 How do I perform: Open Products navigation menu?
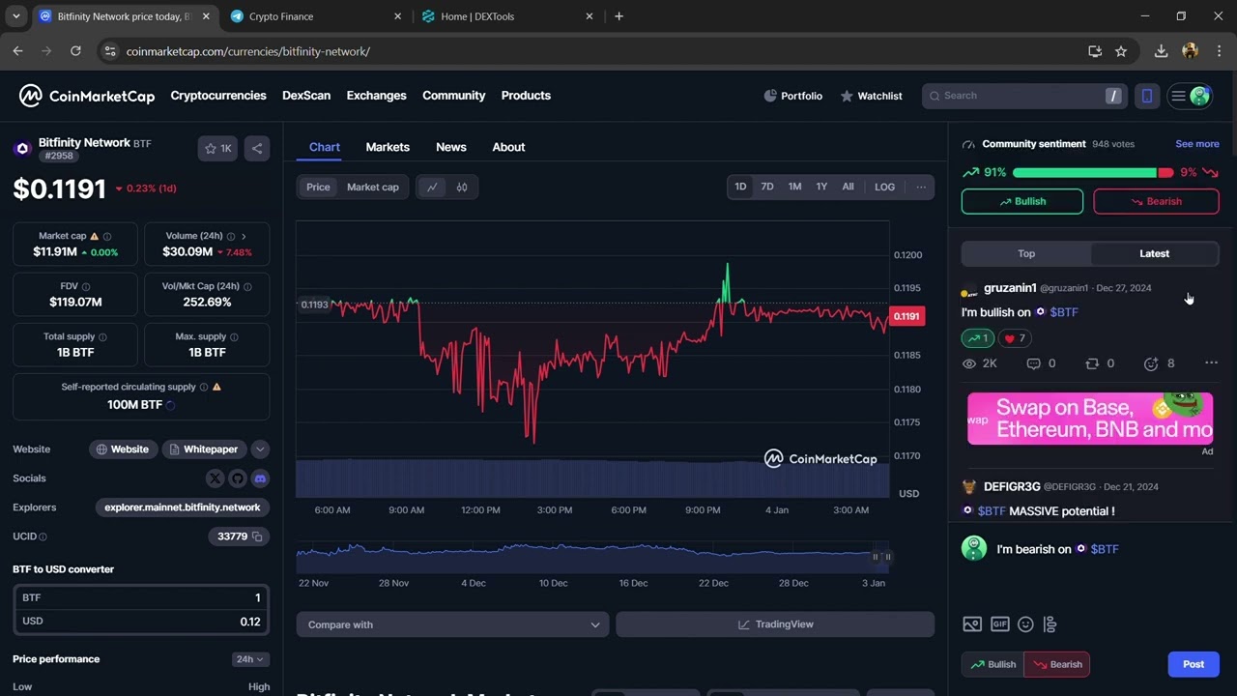point(526,96)
